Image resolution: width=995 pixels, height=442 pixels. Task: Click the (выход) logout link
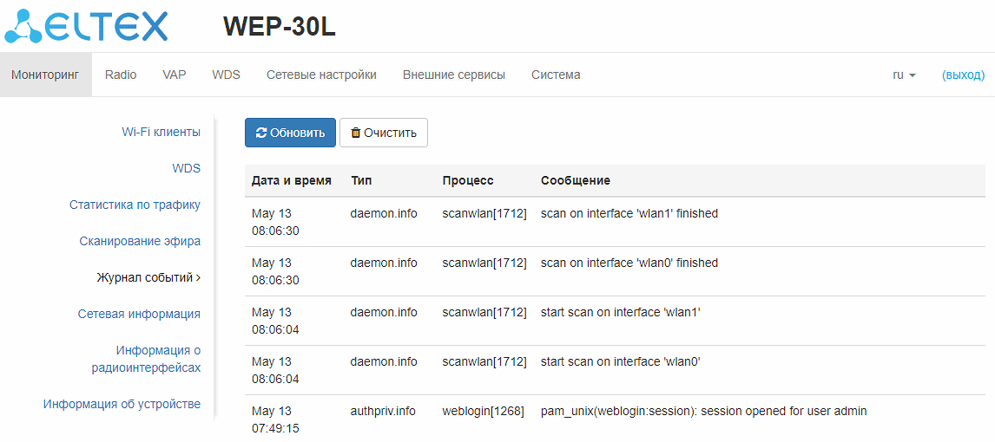coord(963,75)
